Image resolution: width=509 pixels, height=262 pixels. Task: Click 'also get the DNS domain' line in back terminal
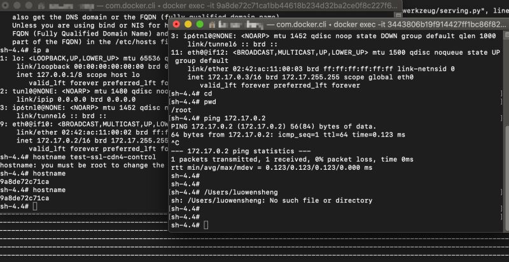click(146, 17)
